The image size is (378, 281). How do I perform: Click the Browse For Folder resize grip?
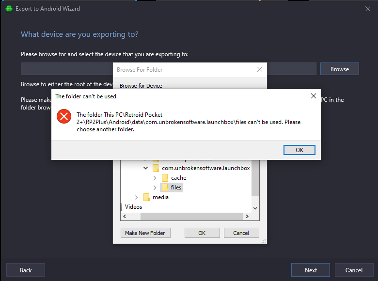264,241
